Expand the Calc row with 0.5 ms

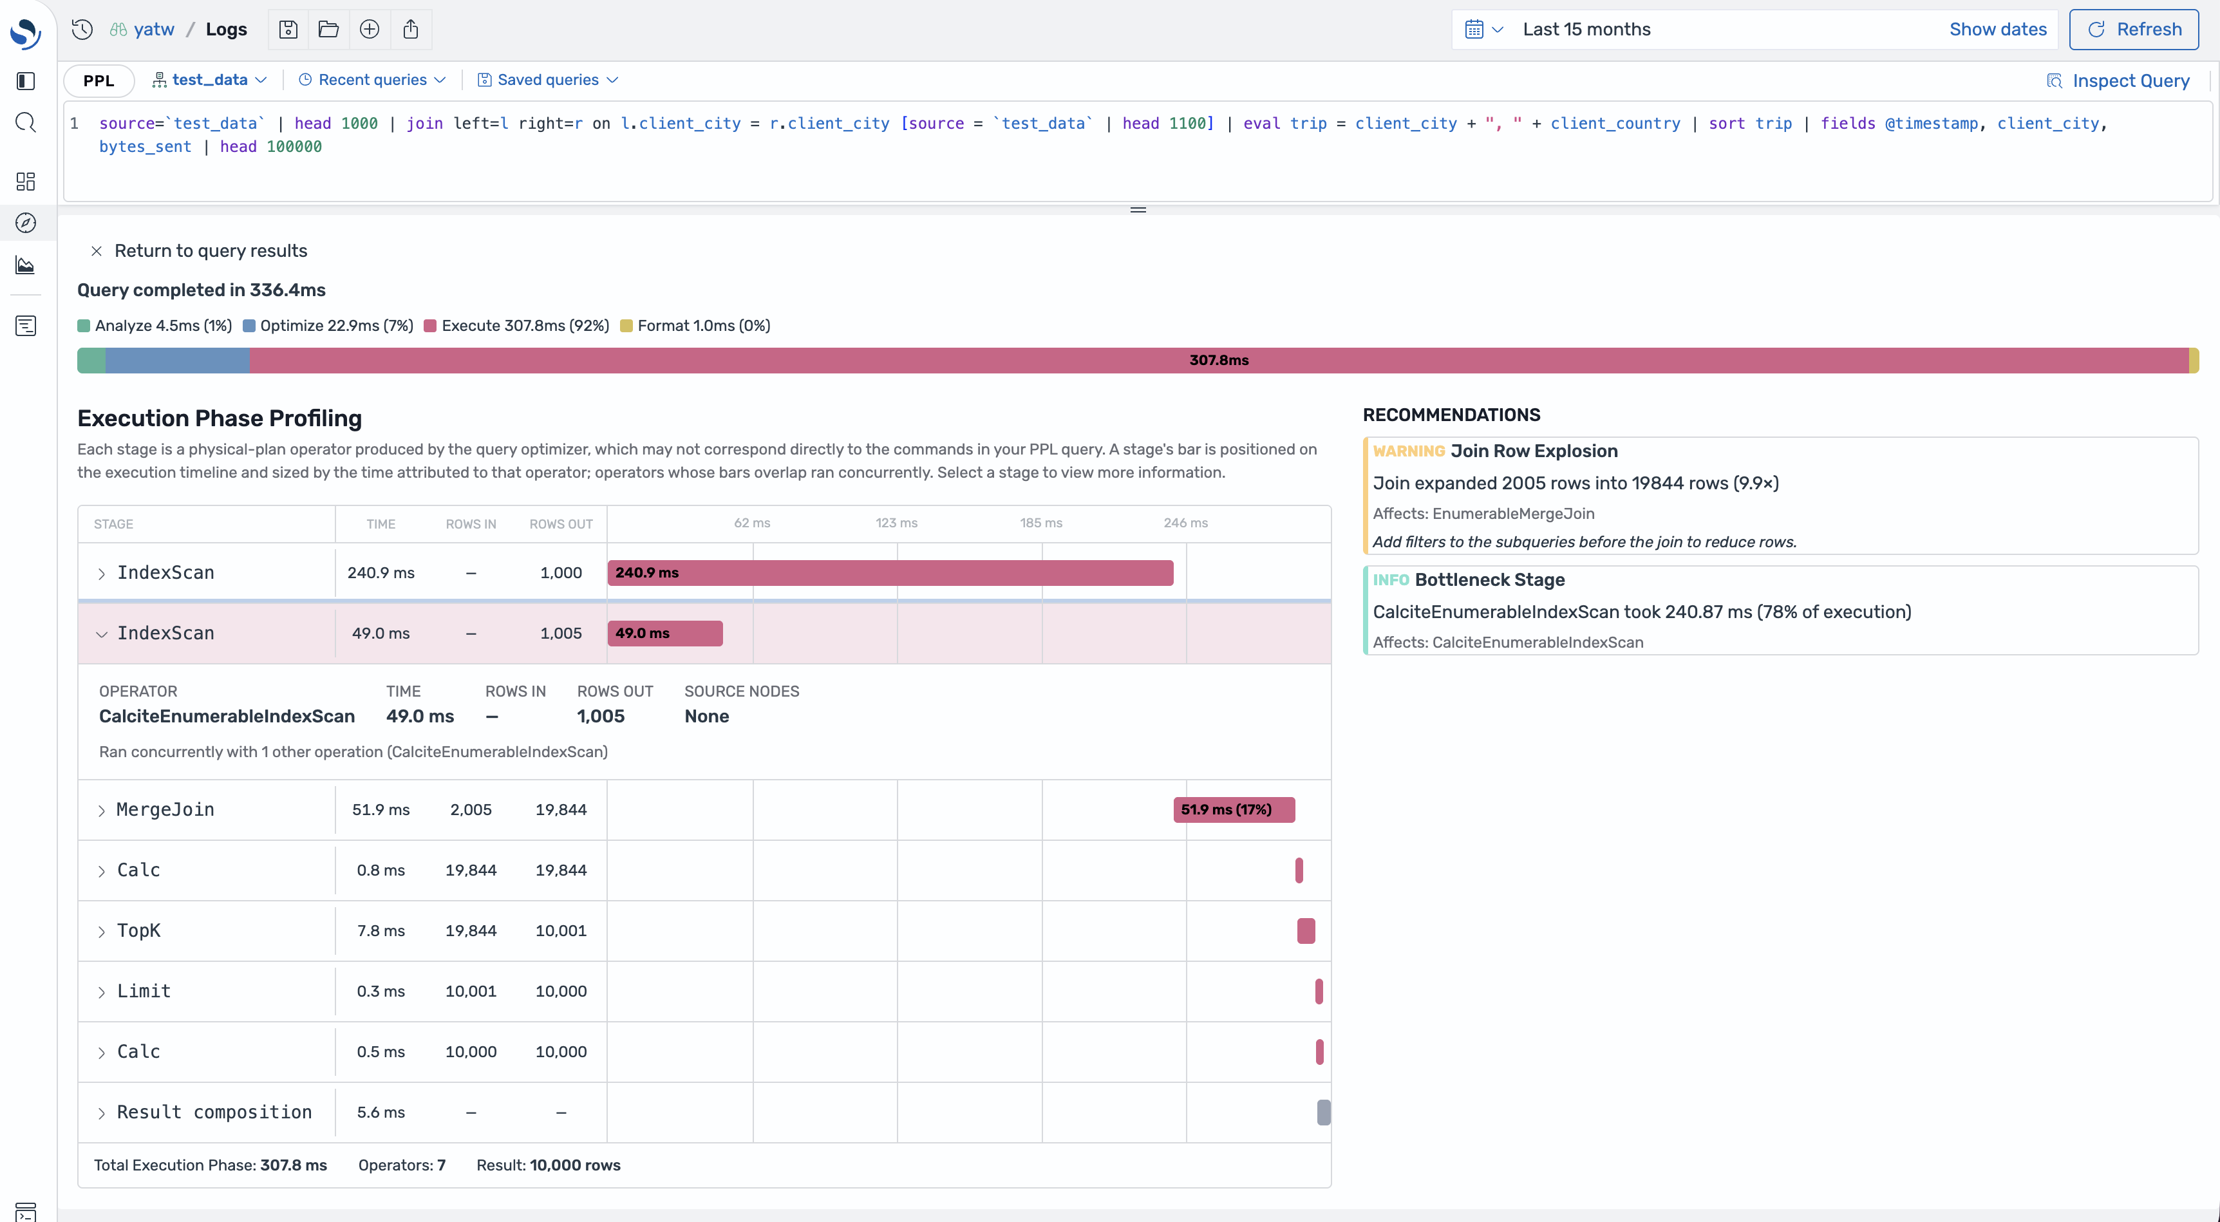tap(102, 1052)
